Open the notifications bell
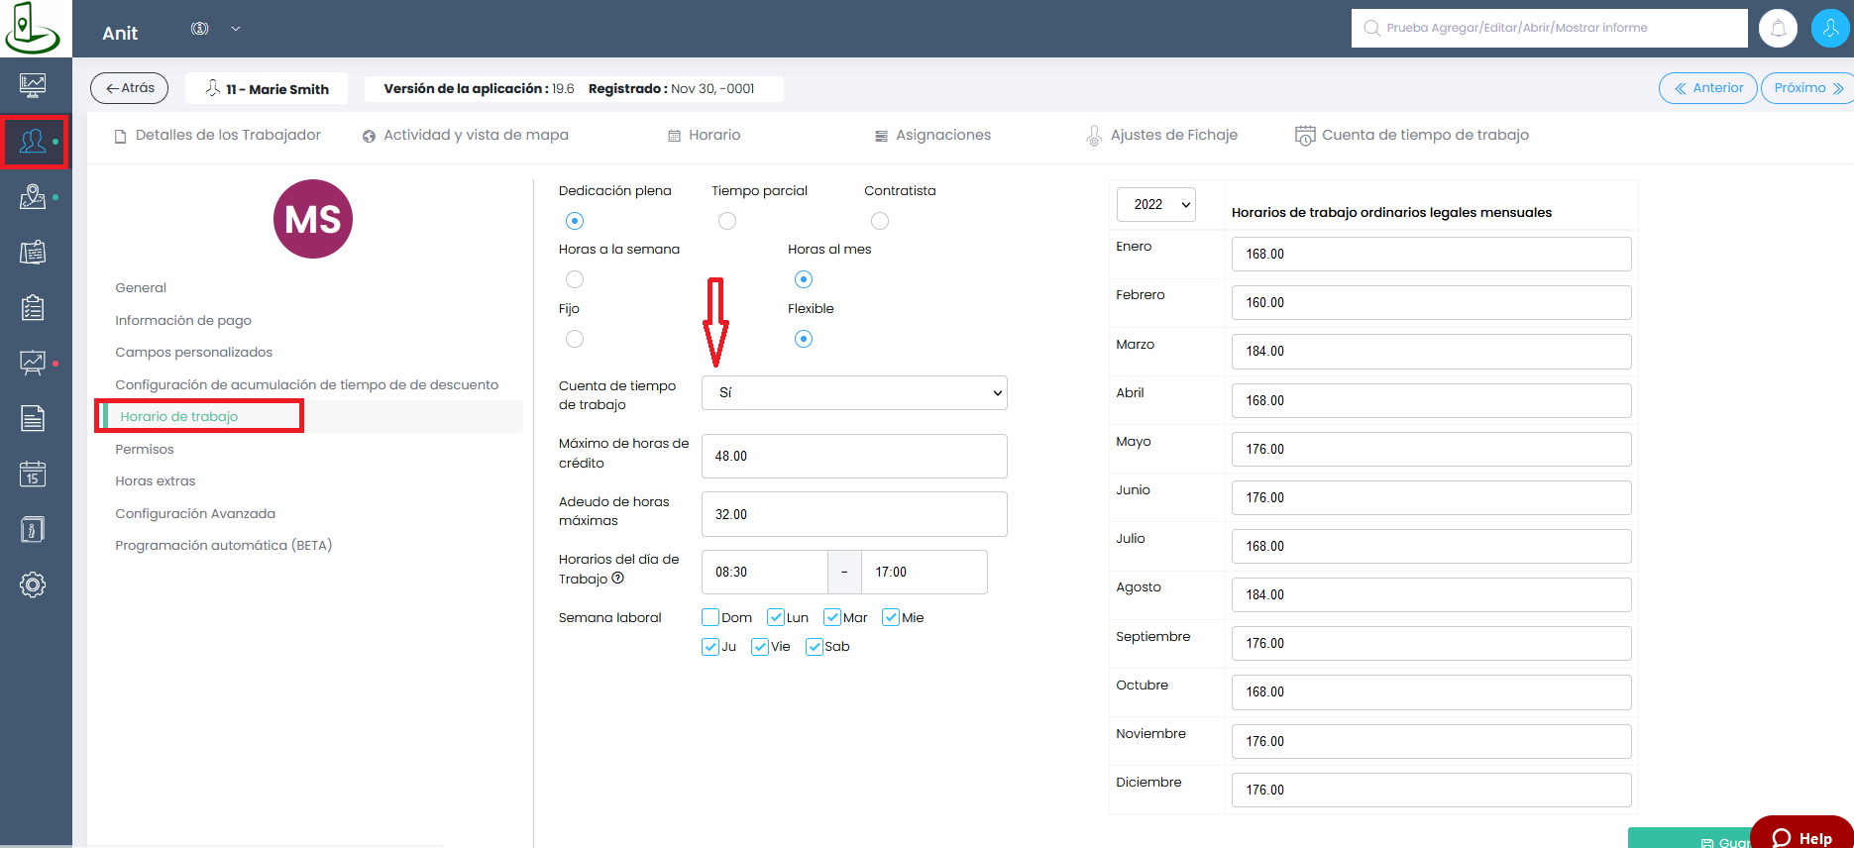 (x=1779, y=28)
